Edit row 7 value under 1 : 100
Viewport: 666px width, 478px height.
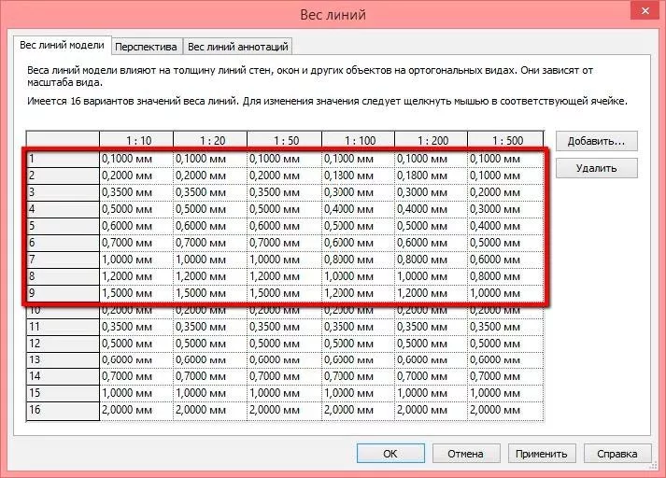[x=358, y=260]
